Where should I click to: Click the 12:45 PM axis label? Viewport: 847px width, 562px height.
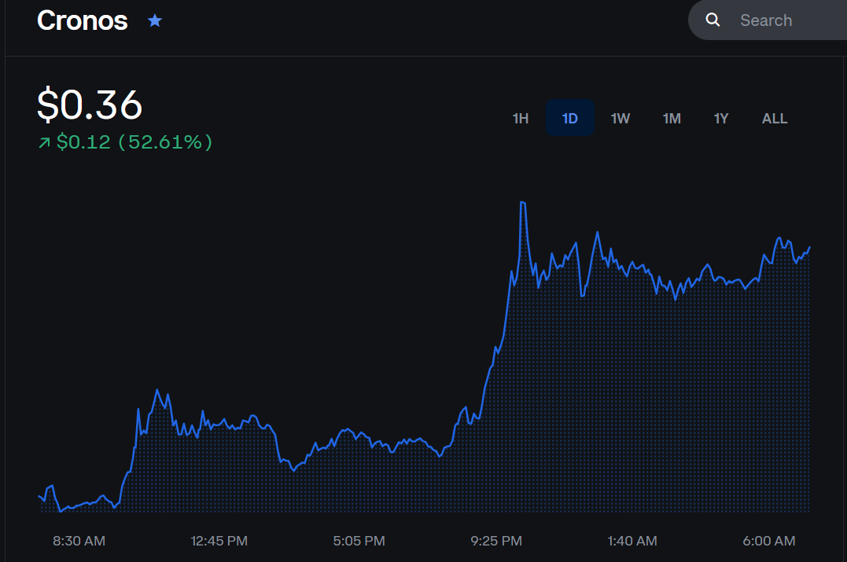point(219,541)
